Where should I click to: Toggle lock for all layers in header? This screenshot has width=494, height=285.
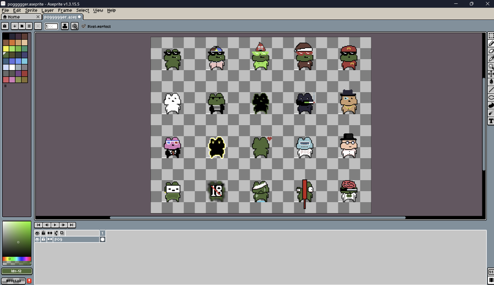point(43,233)
